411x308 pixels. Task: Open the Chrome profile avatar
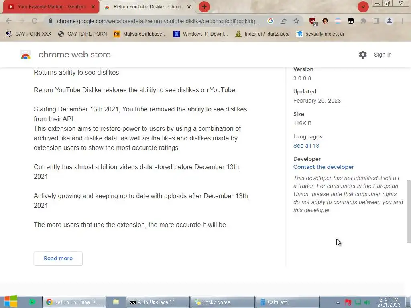click(x=389, y=21)
